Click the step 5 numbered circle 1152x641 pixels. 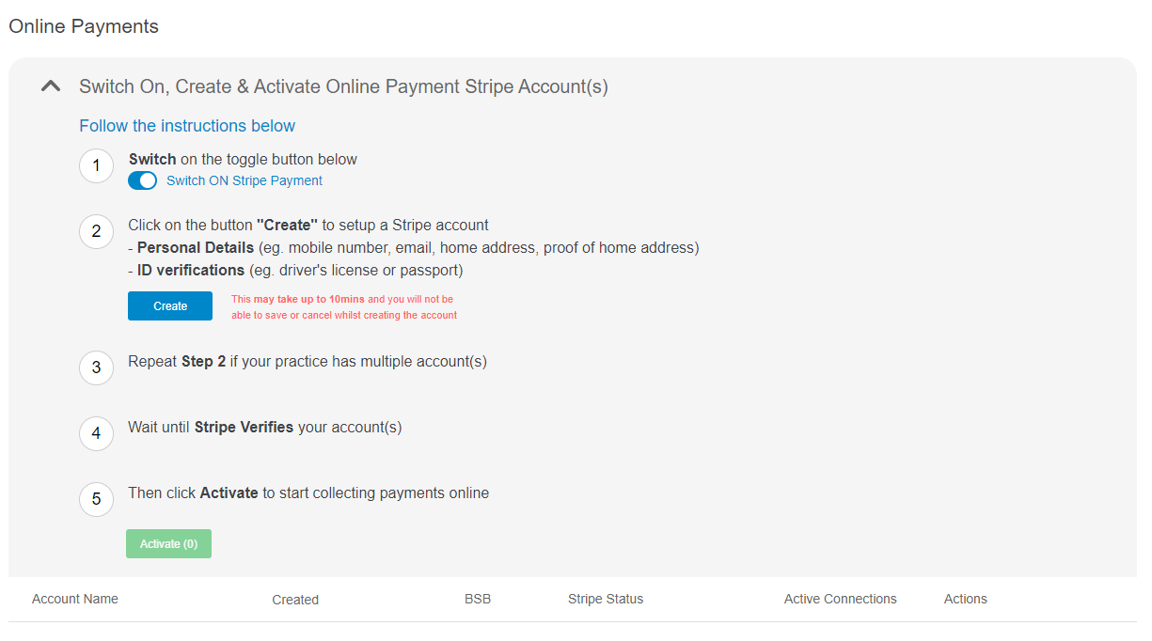coord(96,499)
